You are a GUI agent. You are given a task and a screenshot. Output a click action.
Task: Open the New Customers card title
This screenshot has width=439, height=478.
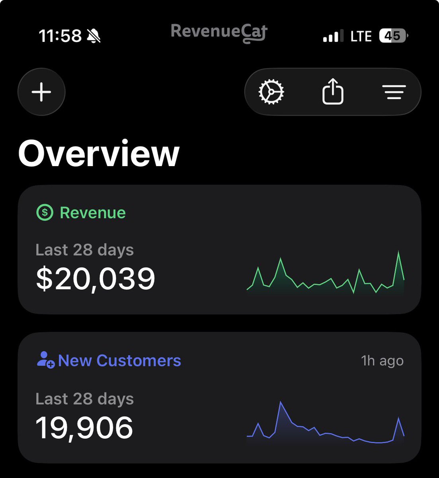119,360
